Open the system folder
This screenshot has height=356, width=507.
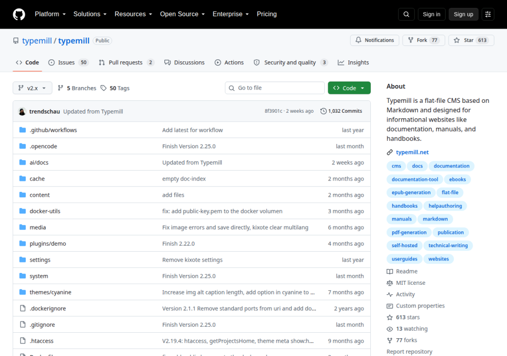click(39, 276)
